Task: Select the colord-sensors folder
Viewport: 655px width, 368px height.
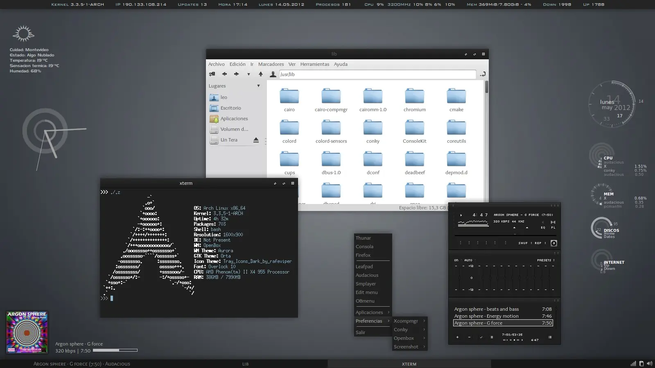Action: click(x=331, y=131)
